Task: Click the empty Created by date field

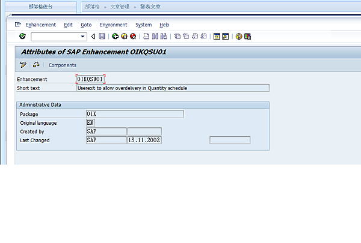Action: click(x=144, y=131)
